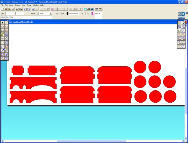This screenshot has width=188, height=143.
Task: Click the cyan screen preview icon
Action: [85, 9]
